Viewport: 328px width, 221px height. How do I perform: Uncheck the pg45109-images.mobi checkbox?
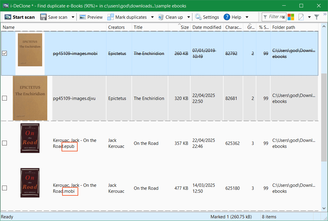pos(4,53)
